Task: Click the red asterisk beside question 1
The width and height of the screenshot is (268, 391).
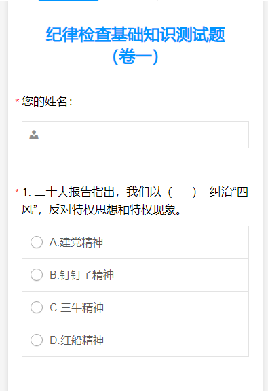Action: (x=17, y=192)
